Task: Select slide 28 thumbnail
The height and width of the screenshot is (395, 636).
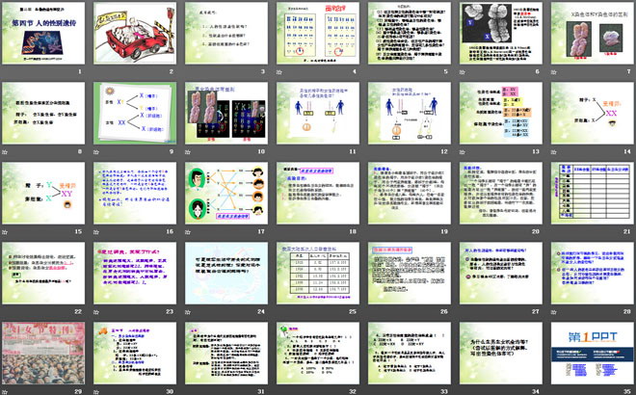Action: point(593,273)
